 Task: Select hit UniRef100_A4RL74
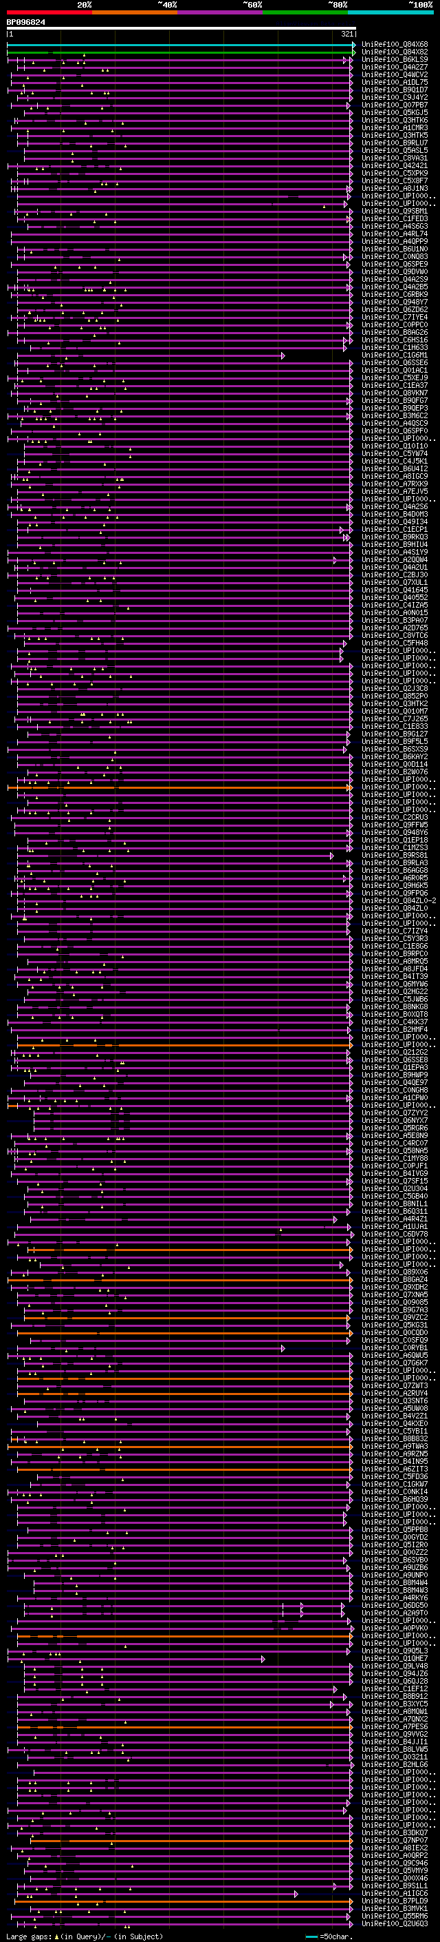[394, 234]
